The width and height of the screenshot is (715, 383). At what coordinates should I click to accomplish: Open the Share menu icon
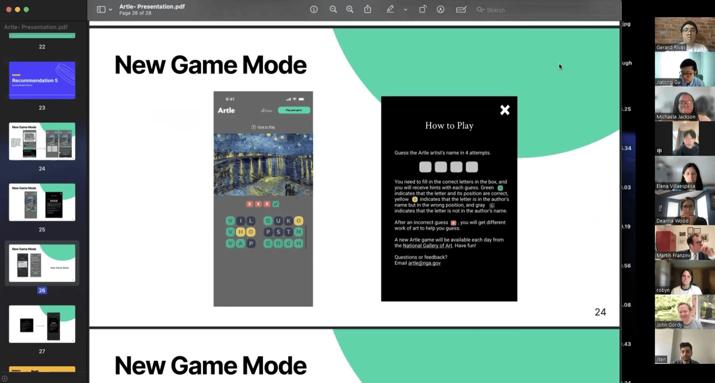click(x=368, y=9)
